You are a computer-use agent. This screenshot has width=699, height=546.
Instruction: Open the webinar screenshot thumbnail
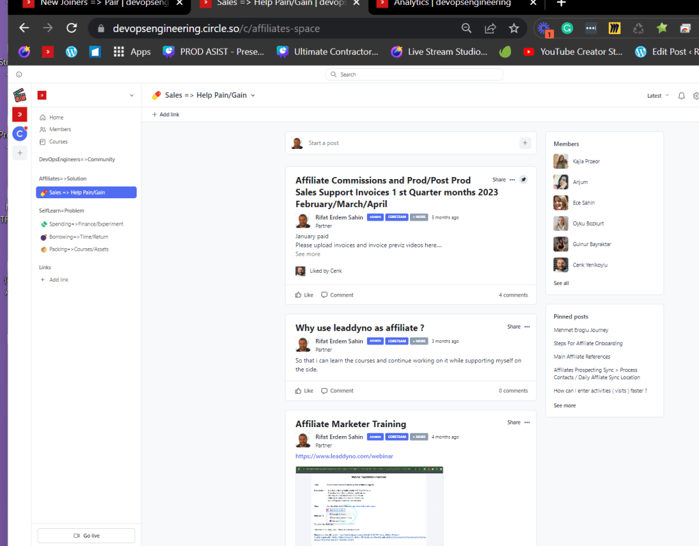pos(369,506)
